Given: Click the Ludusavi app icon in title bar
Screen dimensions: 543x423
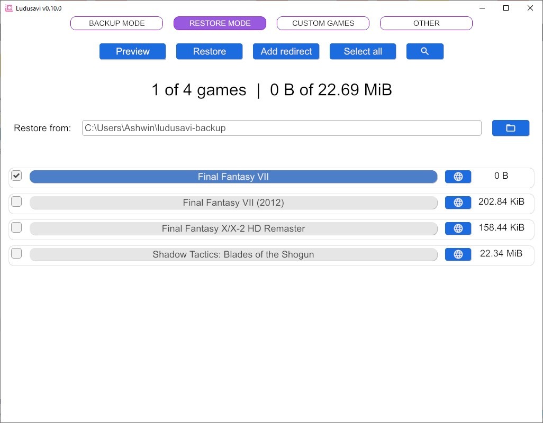Looking at the screenshot, I should (x=8, y=8).
